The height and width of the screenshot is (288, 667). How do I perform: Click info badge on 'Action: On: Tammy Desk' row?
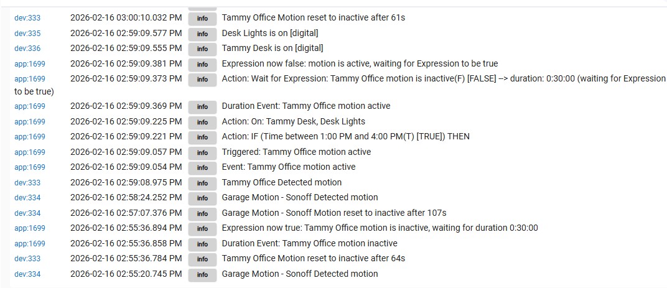202,122
